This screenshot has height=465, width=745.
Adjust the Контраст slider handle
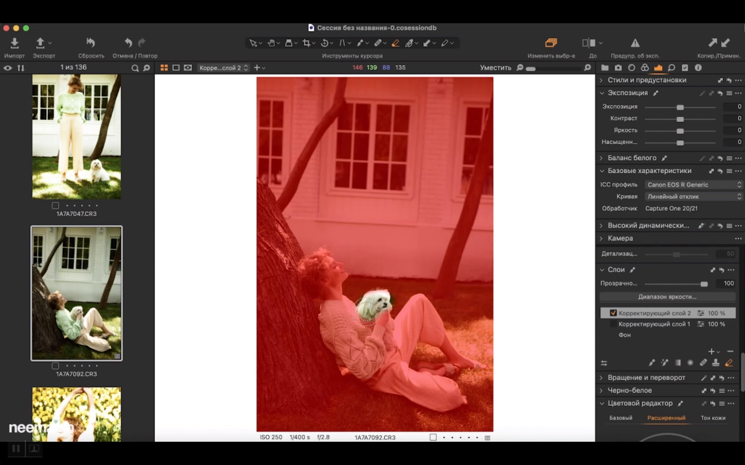[x=680, y=119]
